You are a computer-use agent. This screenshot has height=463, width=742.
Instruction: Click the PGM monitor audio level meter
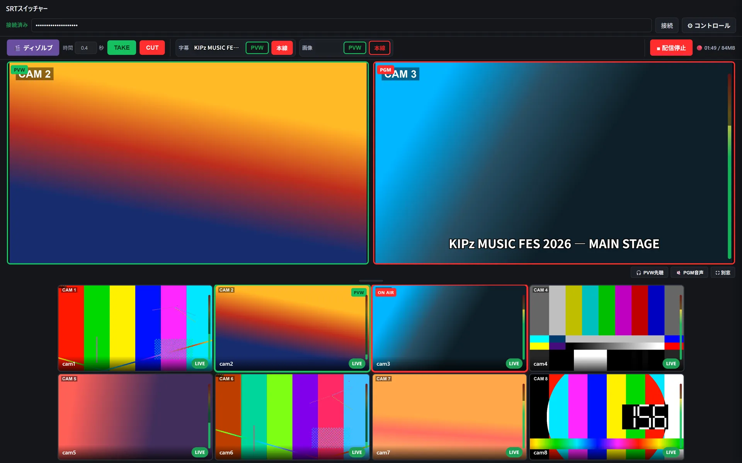click(729, 166)
